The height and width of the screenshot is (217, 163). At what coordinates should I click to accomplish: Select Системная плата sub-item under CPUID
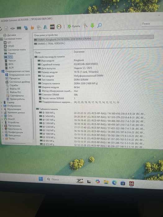click(x=15, y=50)
